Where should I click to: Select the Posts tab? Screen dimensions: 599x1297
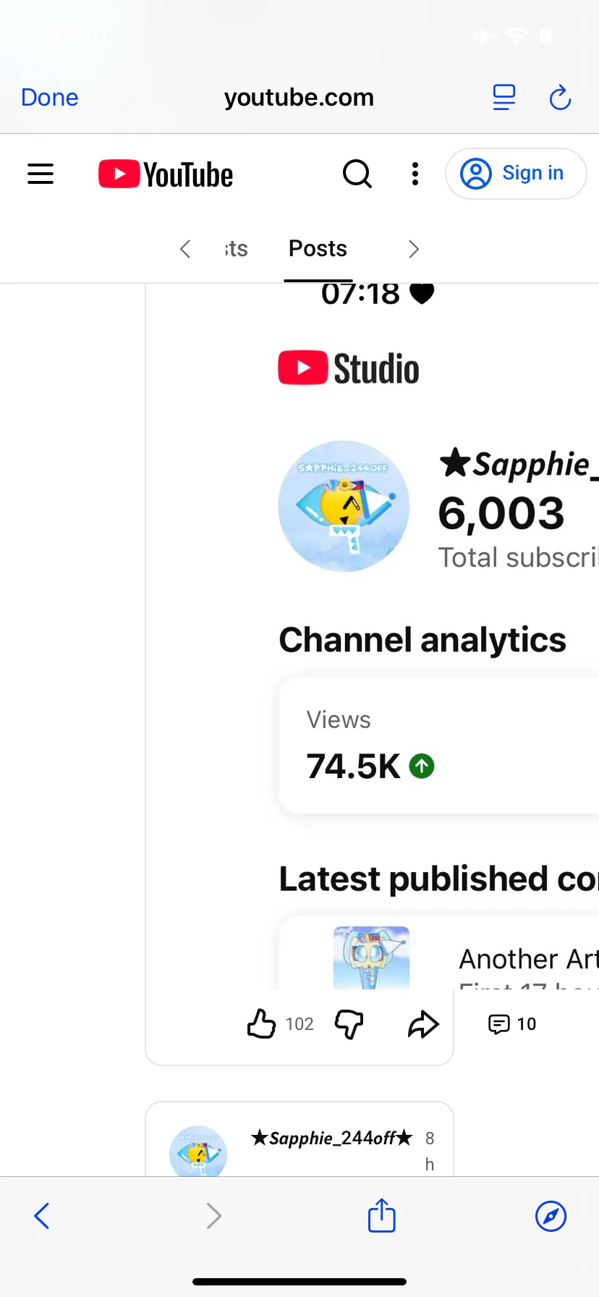[318, 248]
